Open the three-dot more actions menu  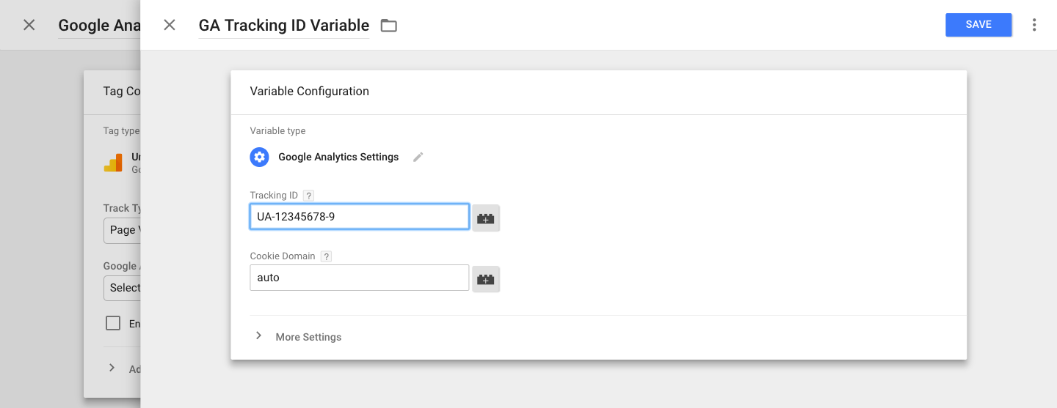(1034, 25)
